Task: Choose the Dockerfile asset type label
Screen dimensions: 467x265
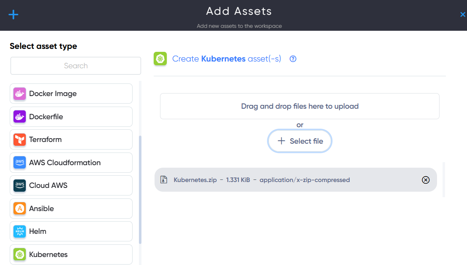Action: (46, 117)
